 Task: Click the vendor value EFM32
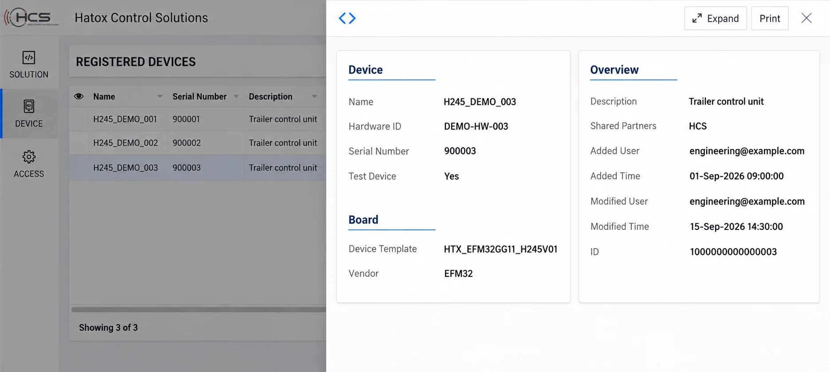point(458,273)
